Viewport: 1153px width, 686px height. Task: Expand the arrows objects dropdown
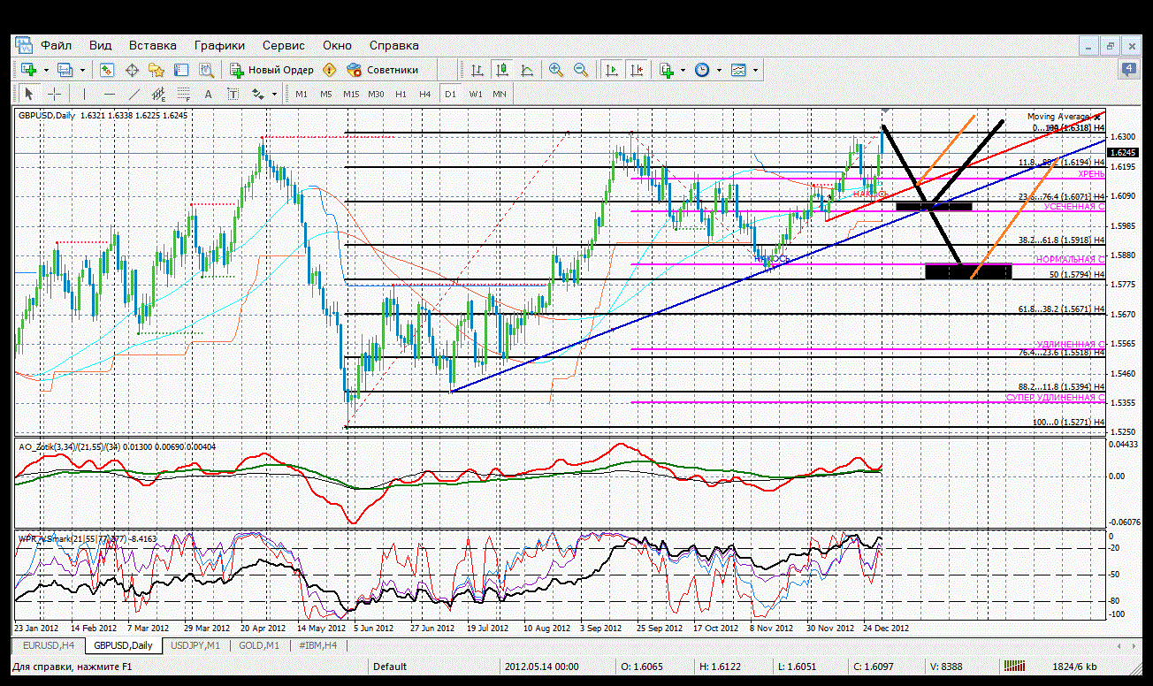(274, 94)
